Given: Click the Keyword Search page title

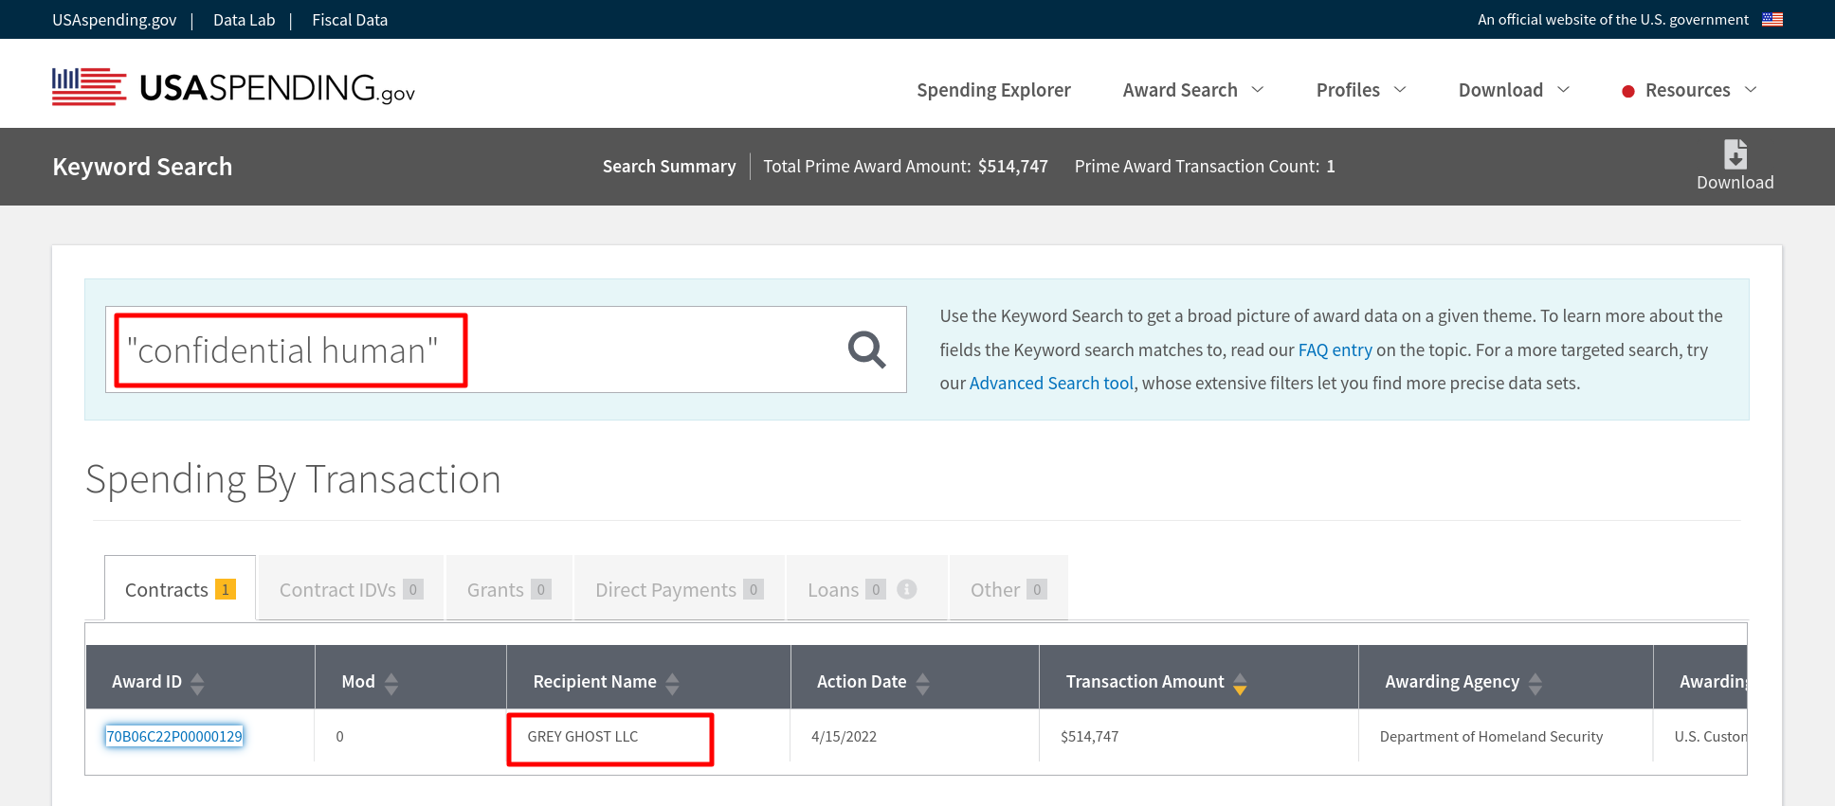Looking at the screenshot, I should [x=142, y=167].
